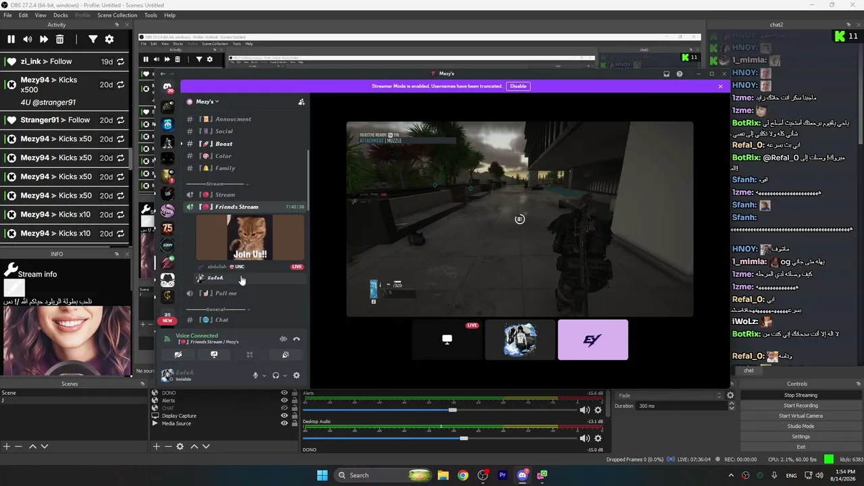
Task: Replay the zi_ink Follow alert
Action: point(121,61)
